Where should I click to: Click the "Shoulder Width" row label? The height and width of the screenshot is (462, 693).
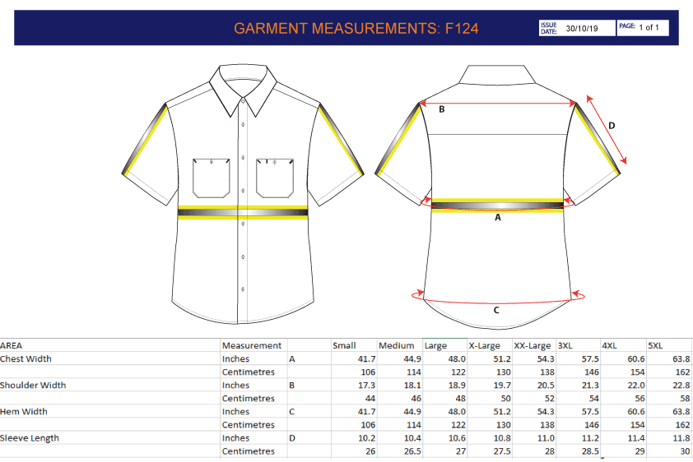point(33,386)
